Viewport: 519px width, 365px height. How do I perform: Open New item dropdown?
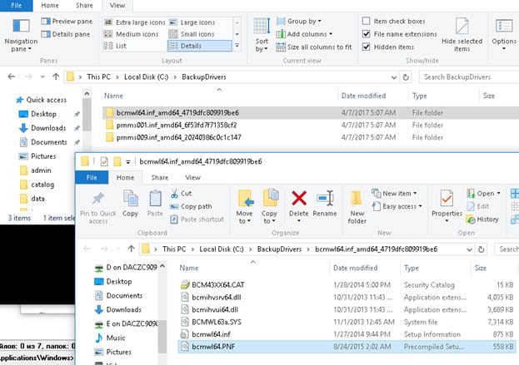point(395,194)
